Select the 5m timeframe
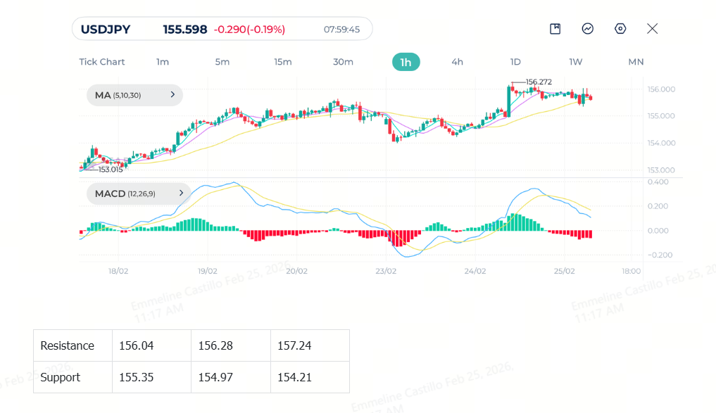This screenshot has height=413, width=716. [222, 62]
